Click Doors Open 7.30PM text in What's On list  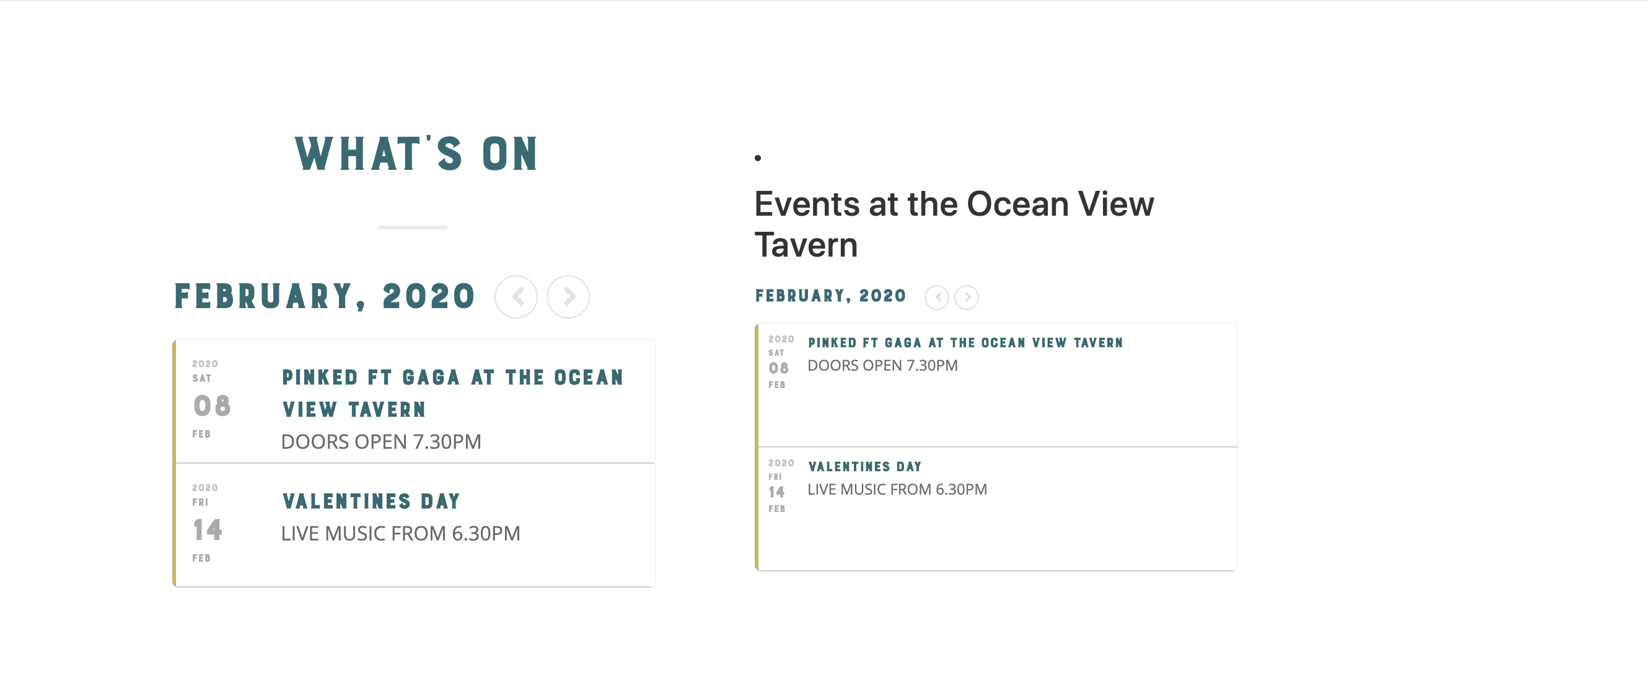(381, 442)
